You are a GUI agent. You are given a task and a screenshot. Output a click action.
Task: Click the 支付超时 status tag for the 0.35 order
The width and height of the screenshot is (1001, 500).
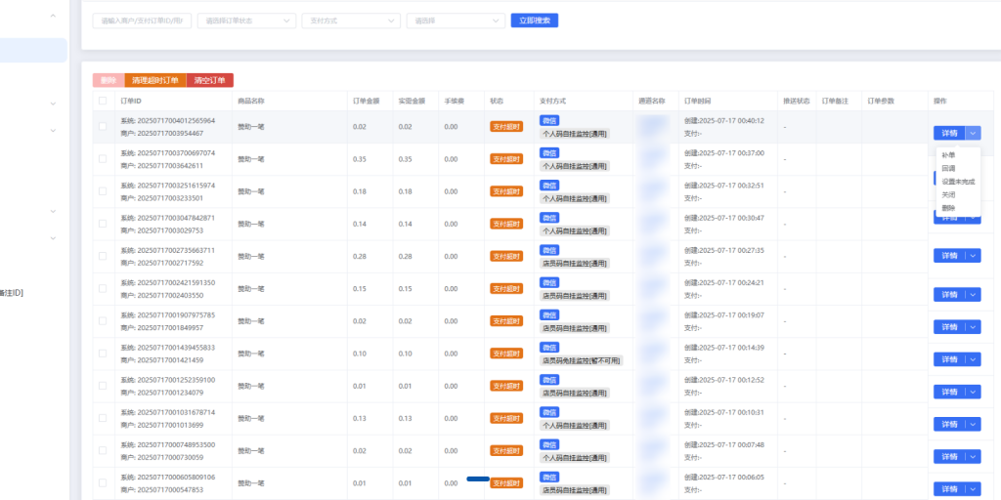(506, 159)
